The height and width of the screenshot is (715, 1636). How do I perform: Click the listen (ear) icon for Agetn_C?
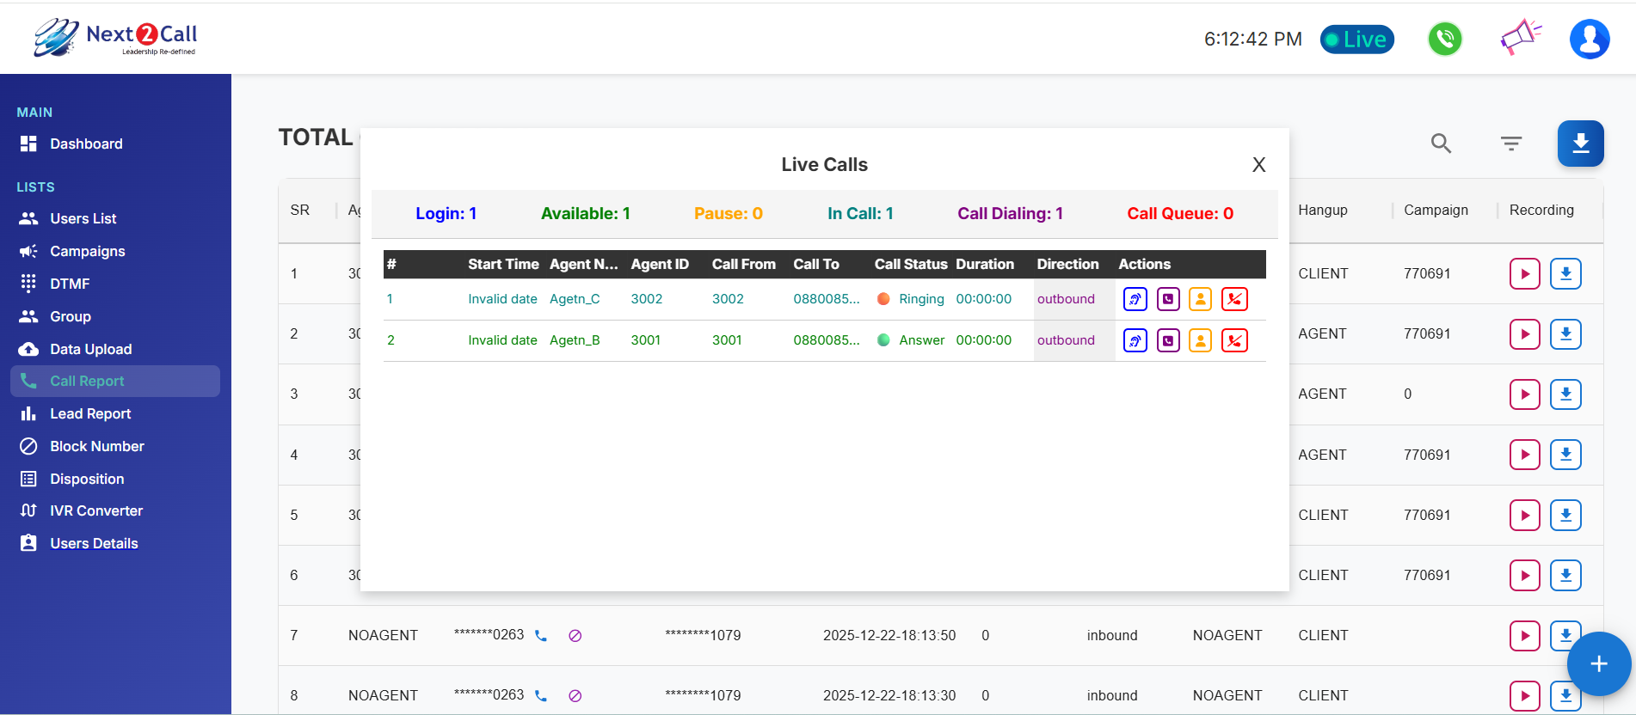1135,299
